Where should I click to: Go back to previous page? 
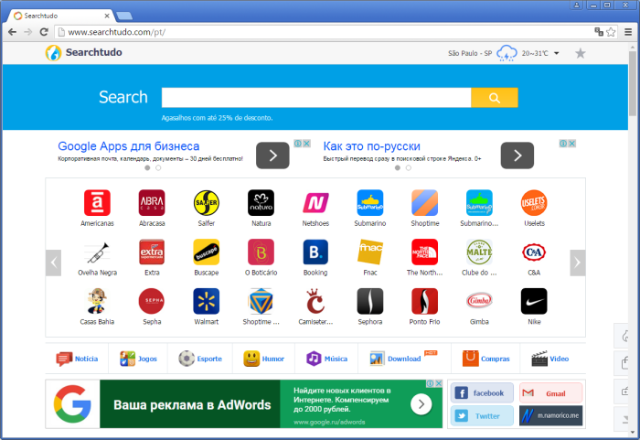12,32
